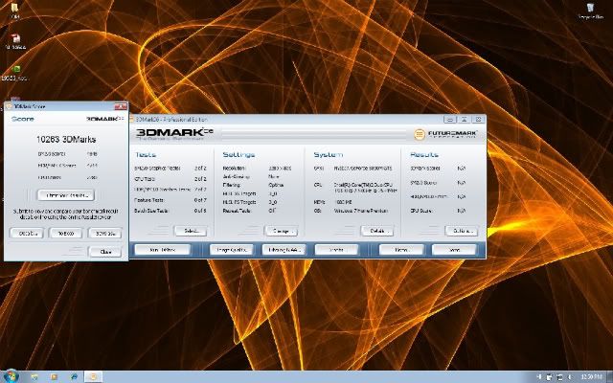Click the Close button at bottom of Score window
This screenshot has height=383, width=613.
105,252
